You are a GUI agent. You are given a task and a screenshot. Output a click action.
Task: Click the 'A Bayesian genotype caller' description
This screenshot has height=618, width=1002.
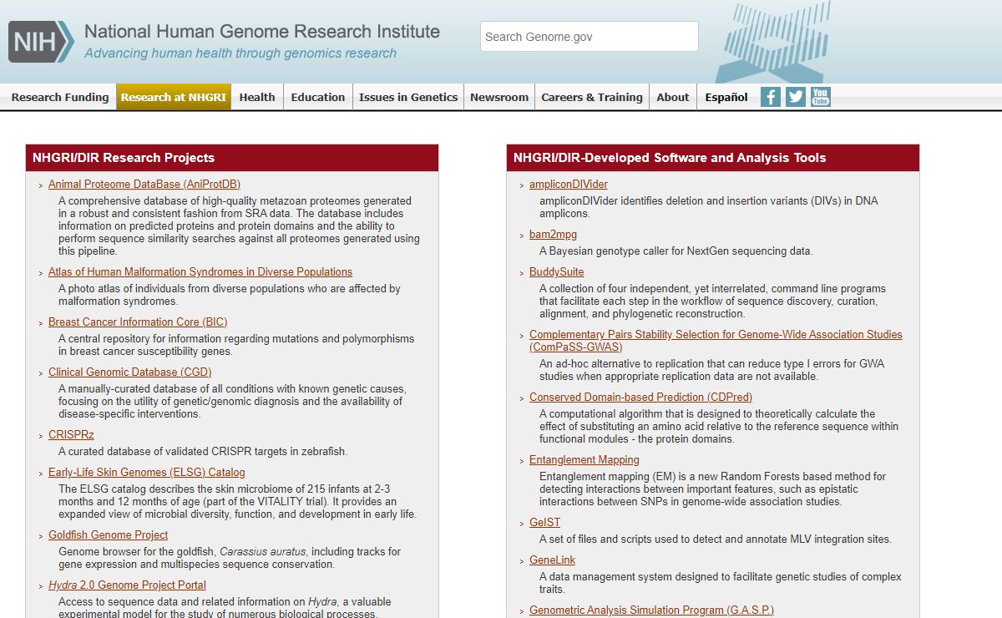click(676, 251)
